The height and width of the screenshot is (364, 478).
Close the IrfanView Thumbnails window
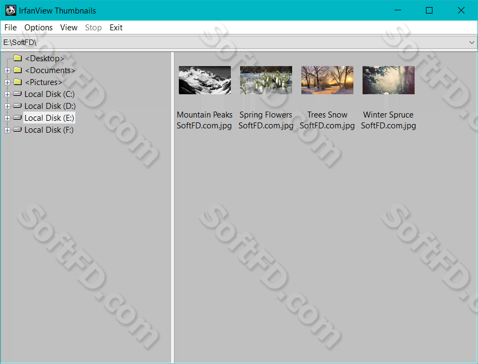[x=461, y=10]
